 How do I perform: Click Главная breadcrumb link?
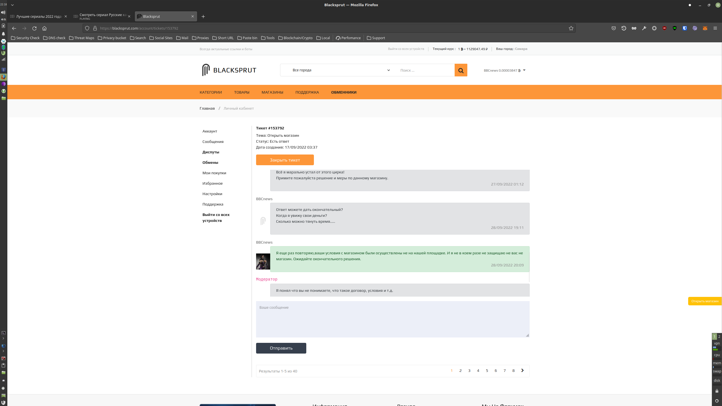(x=207, y=108)
